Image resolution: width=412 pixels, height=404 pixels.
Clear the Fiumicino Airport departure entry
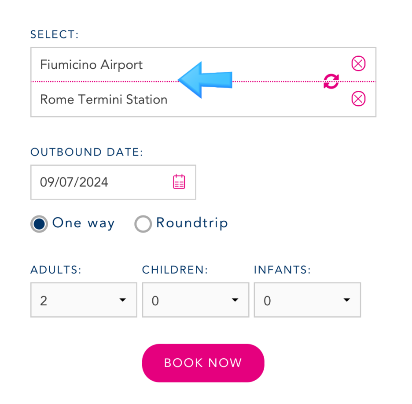point(358,63)
